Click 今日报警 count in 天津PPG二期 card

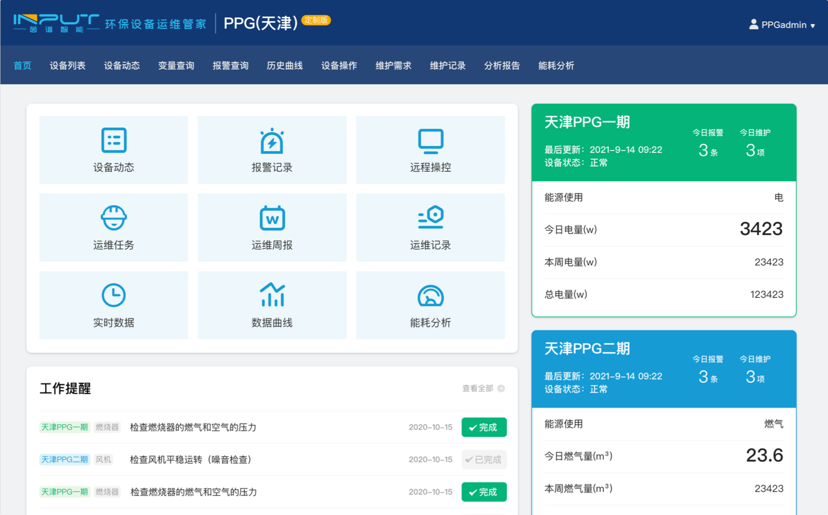(x=708, y=377)
